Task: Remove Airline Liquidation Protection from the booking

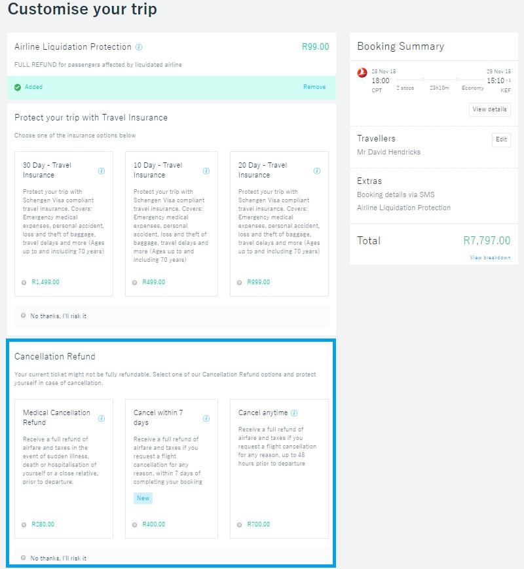Action: pos(314,87)
